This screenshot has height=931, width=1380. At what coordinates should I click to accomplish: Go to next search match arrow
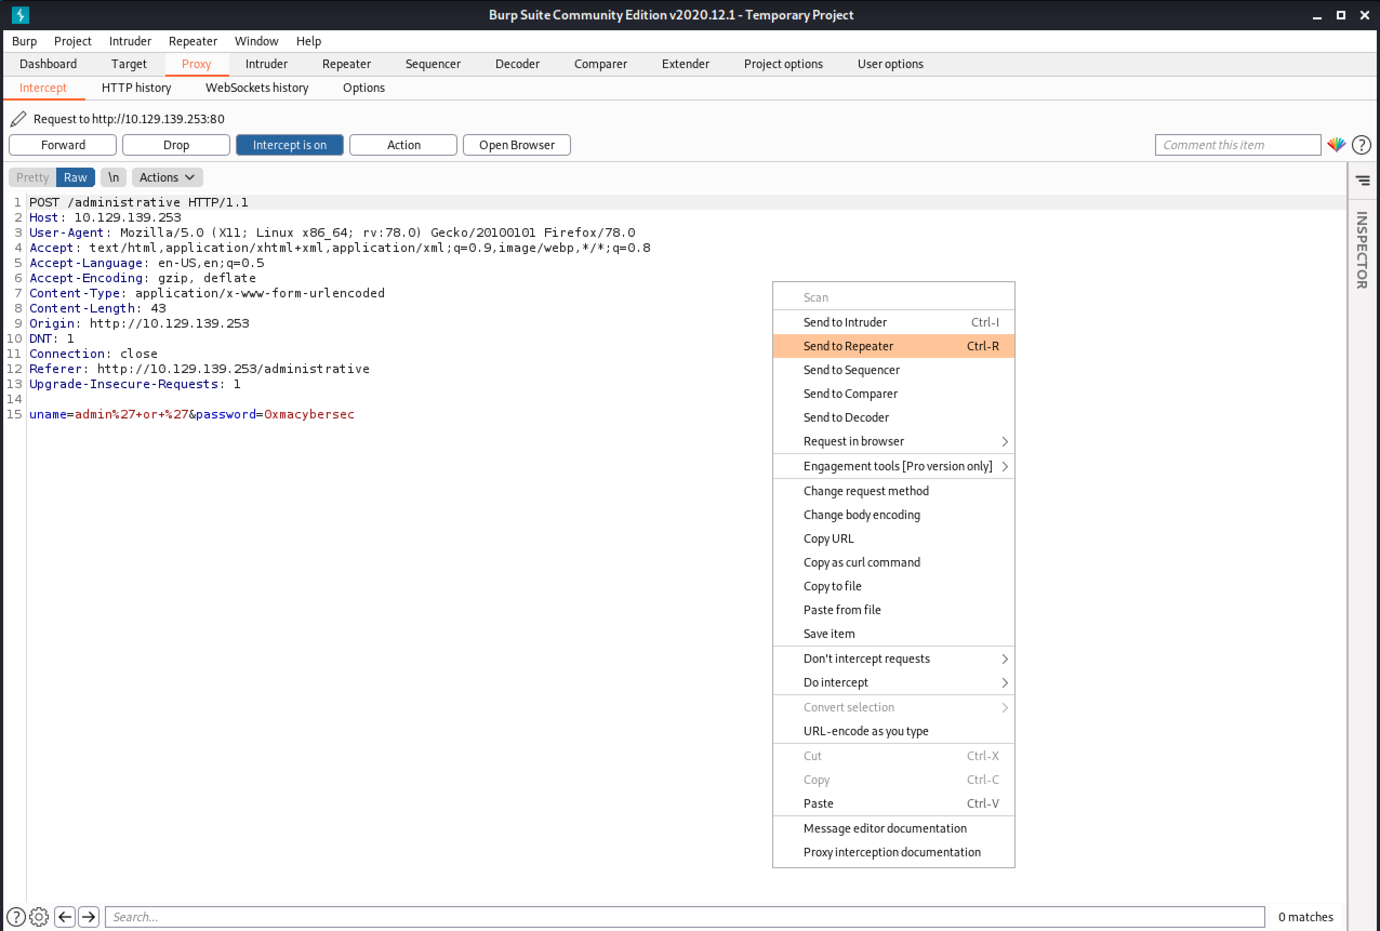(x=89, y=917)
